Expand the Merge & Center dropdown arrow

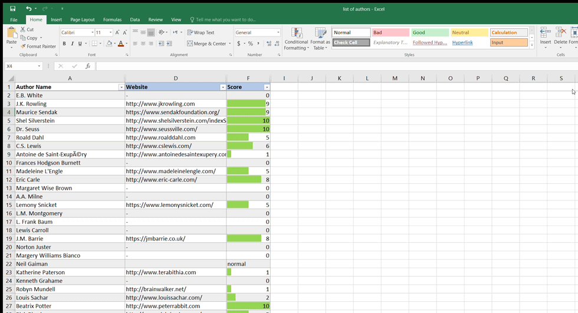coord(229,44)
